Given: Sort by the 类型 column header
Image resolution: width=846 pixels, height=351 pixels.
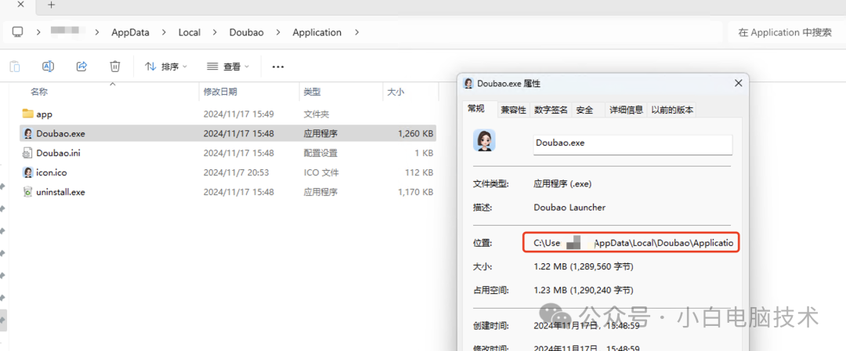Looking at the screenshot, I should pyautogui.click(x=312, y=92).
